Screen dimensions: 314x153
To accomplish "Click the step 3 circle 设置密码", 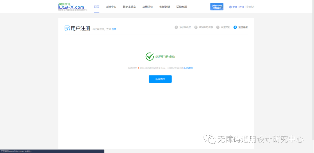I will 218,27.
